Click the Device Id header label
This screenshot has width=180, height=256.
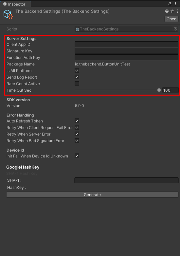[x=15, y=150]
